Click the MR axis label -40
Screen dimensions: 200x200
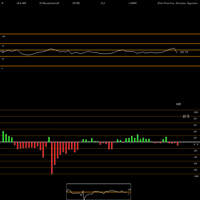195,157
